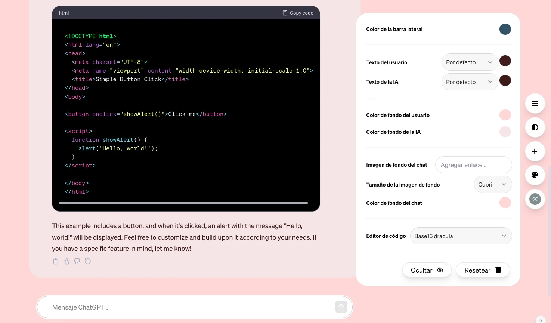The image size is (551, 323).
Task: Click the help question mark button
Action: point(541,320)
